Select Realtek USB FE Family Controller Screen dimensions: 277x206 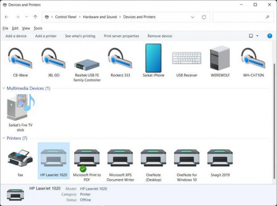pos(87,70)
